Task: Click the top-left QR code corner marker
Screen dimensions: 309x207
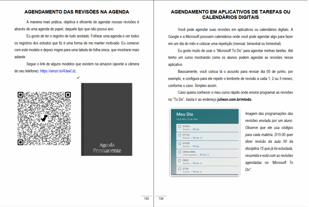Action: pyautogui.click(x=21, y=95)
